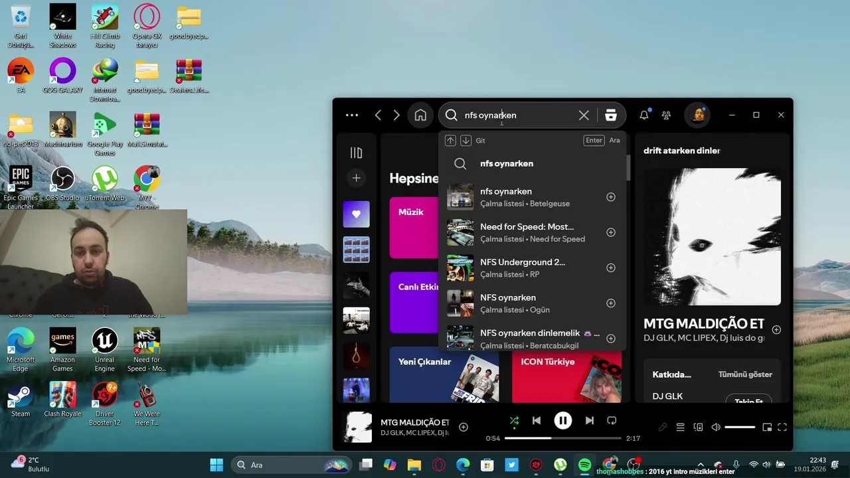The width and height of the screenshot is (850, 478).
Task: Open the Müzik category card
Action: tap(414, 228)
